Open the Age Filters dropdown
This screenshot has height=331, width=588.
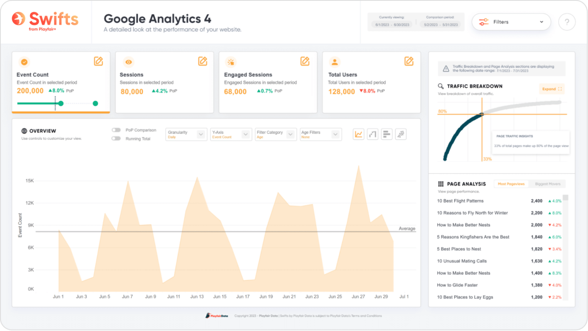pos(321,134)
